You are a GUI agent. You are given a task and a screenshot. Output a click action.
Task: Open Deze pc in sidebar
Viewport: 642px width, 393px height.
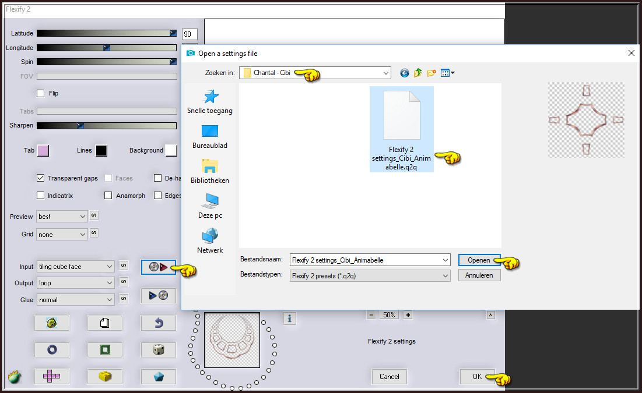coord(210,207)
